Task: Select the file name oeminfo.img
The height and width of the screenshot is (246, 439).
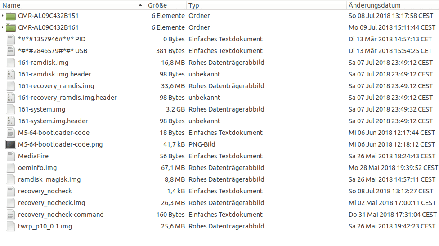Action: [37, 168]
